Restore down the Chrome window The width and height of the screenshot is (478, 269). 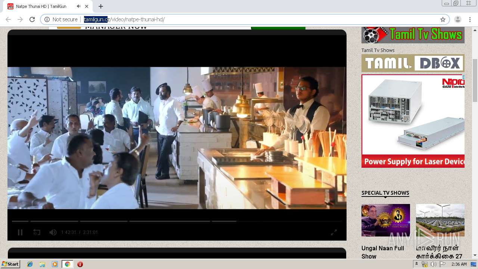pos(456,3)
